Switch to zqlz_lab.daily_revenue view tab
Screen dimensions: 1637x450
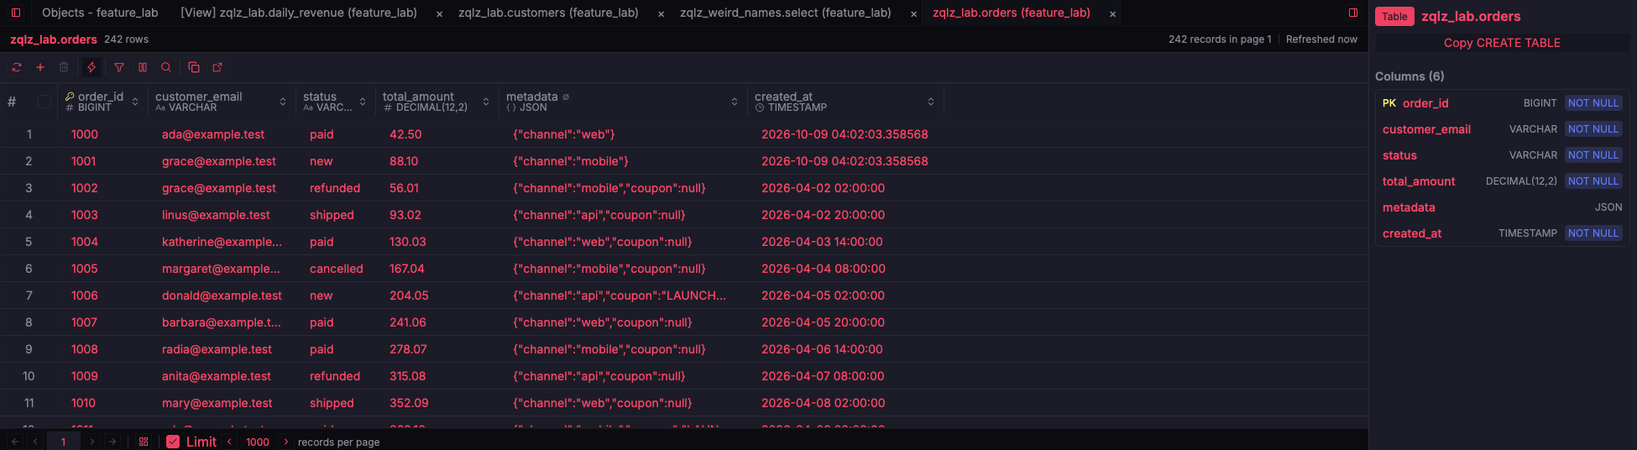[x=299, y=13]
